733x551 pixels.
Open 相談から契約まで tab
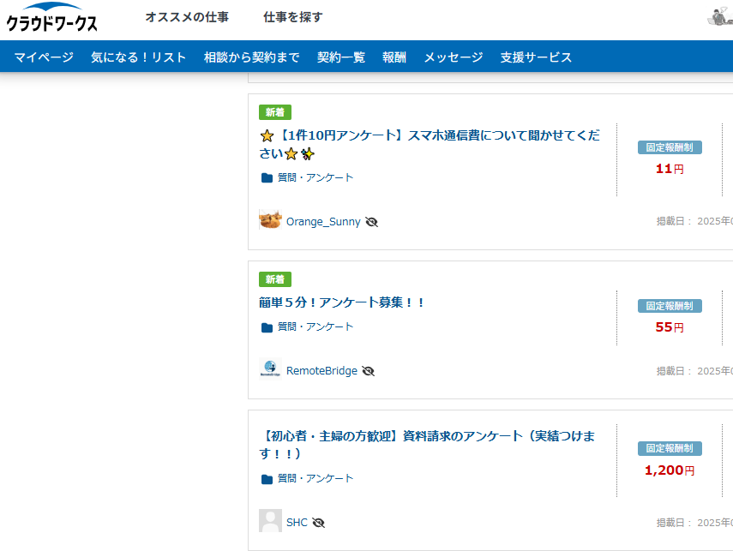coord(251,57)
